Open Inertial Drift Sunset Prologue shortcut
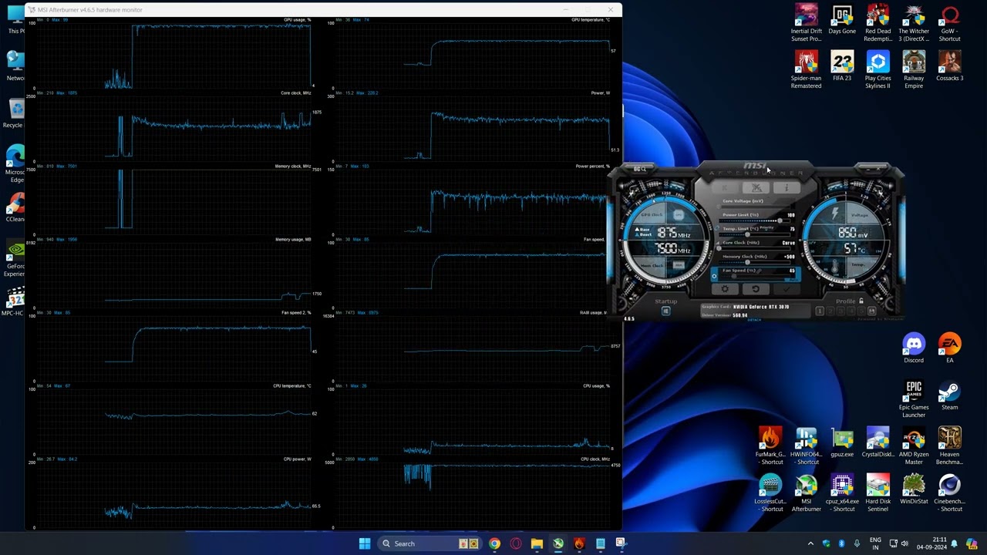Image resolution: width=987 pixels, height=555 pixels. [806, 24]
